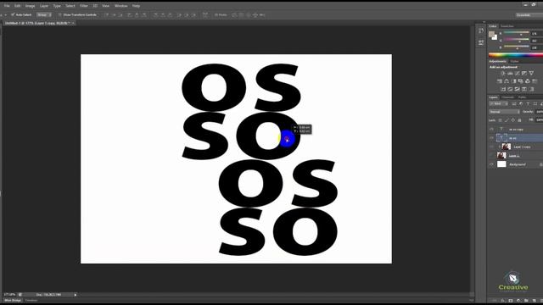
Task: Toggle Lock position icon
Action: pos(512,120)
